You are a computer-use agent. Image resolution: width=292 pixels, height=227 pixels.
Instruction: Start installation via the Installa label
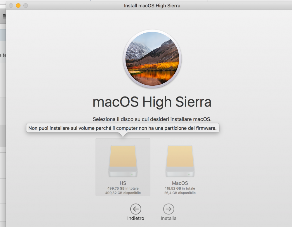[168, 218]
